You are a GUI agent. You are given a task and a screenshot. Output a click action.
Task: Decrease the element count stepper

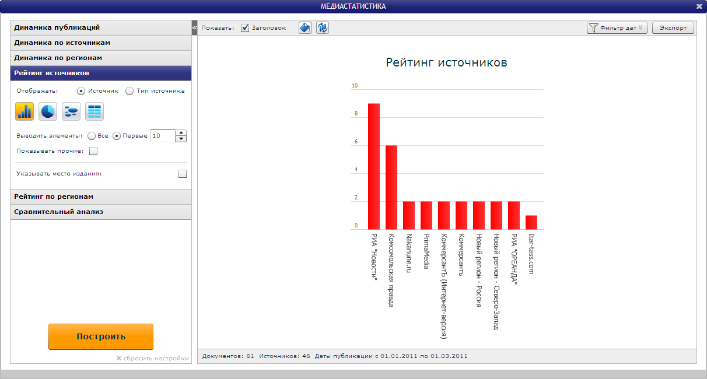tap(181, 139)
